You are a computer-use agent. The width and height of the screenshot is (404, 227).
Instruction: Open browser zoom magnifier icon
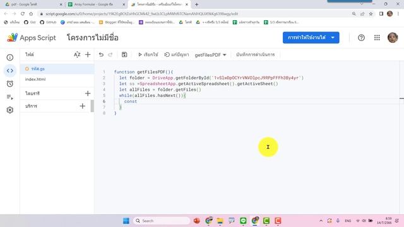pyautogui.click(x=353, y=14)
